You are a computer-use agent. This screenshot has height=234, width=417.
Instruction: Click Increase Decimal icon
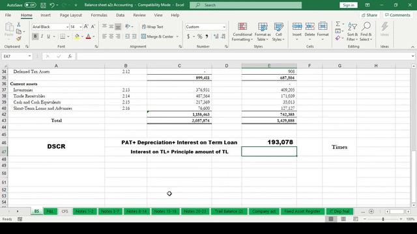[x=216, y=36]
